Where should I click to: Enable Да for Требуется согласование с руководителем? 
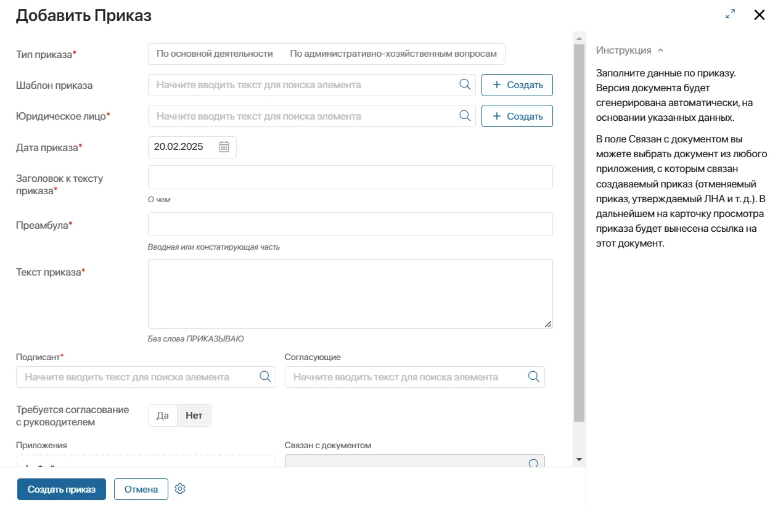tap(162, 415)
